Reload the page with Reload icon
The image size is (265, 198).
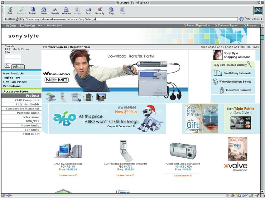(x=32, y=11)
